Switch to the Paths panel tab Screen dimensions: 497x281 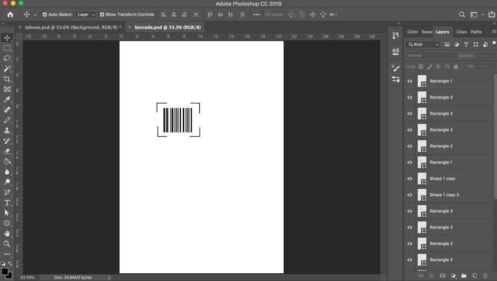point(476,32)
